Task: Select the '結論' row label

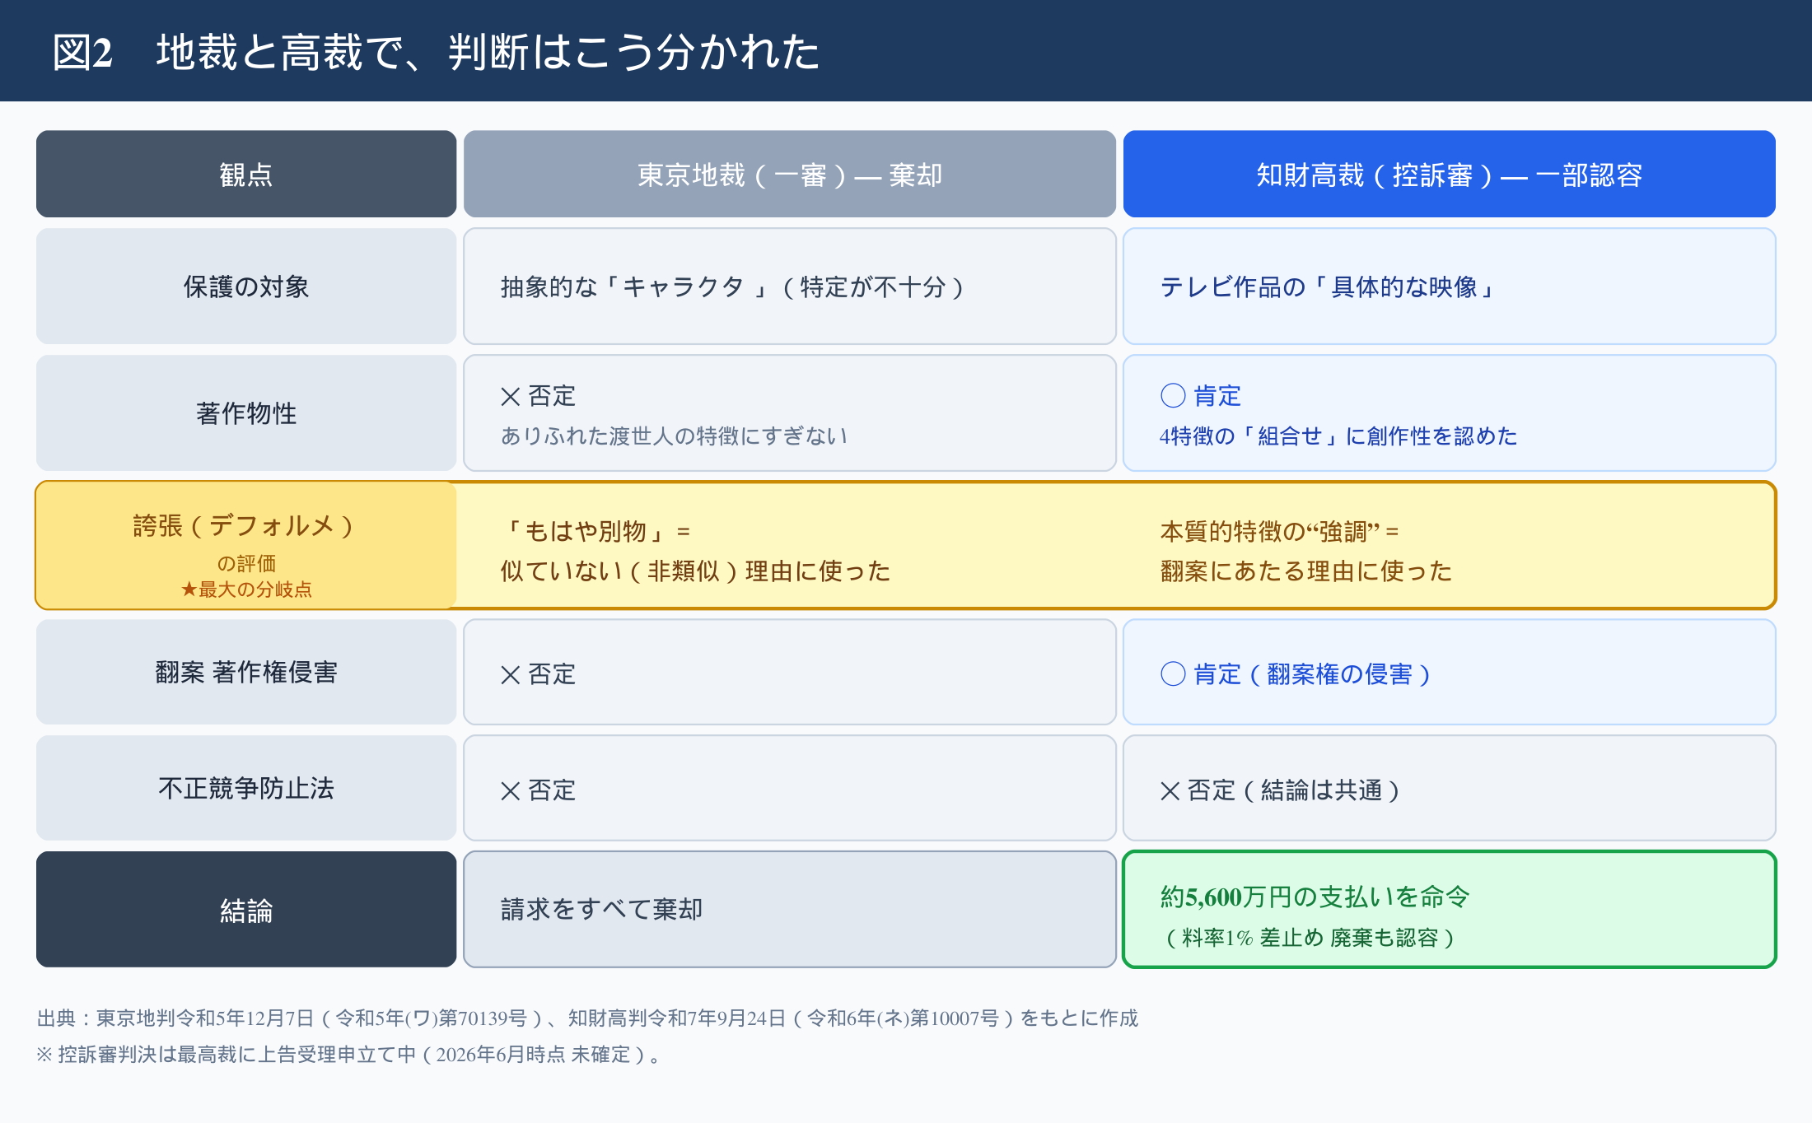Action: [246, 909]
